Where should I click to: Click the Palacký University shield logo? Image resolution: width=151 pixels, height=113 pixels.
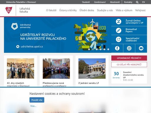(x=9, y=10)
